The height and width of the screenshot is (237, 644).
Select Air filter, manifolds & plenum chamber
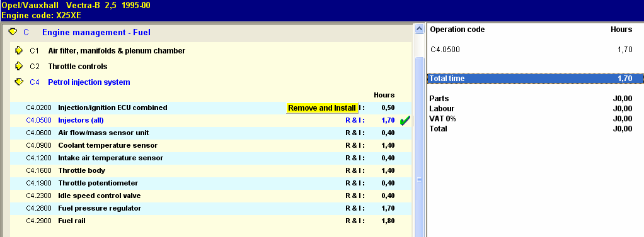(x=117, y=51)
